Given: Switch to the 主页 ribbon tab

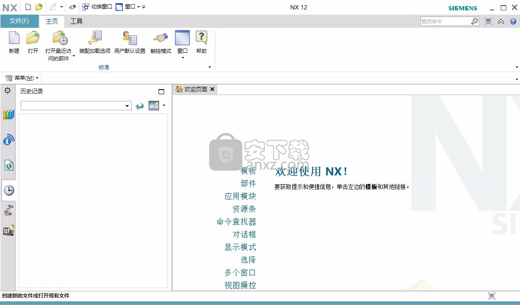Looking at the screenshot, I should click(x=52, y=21).
